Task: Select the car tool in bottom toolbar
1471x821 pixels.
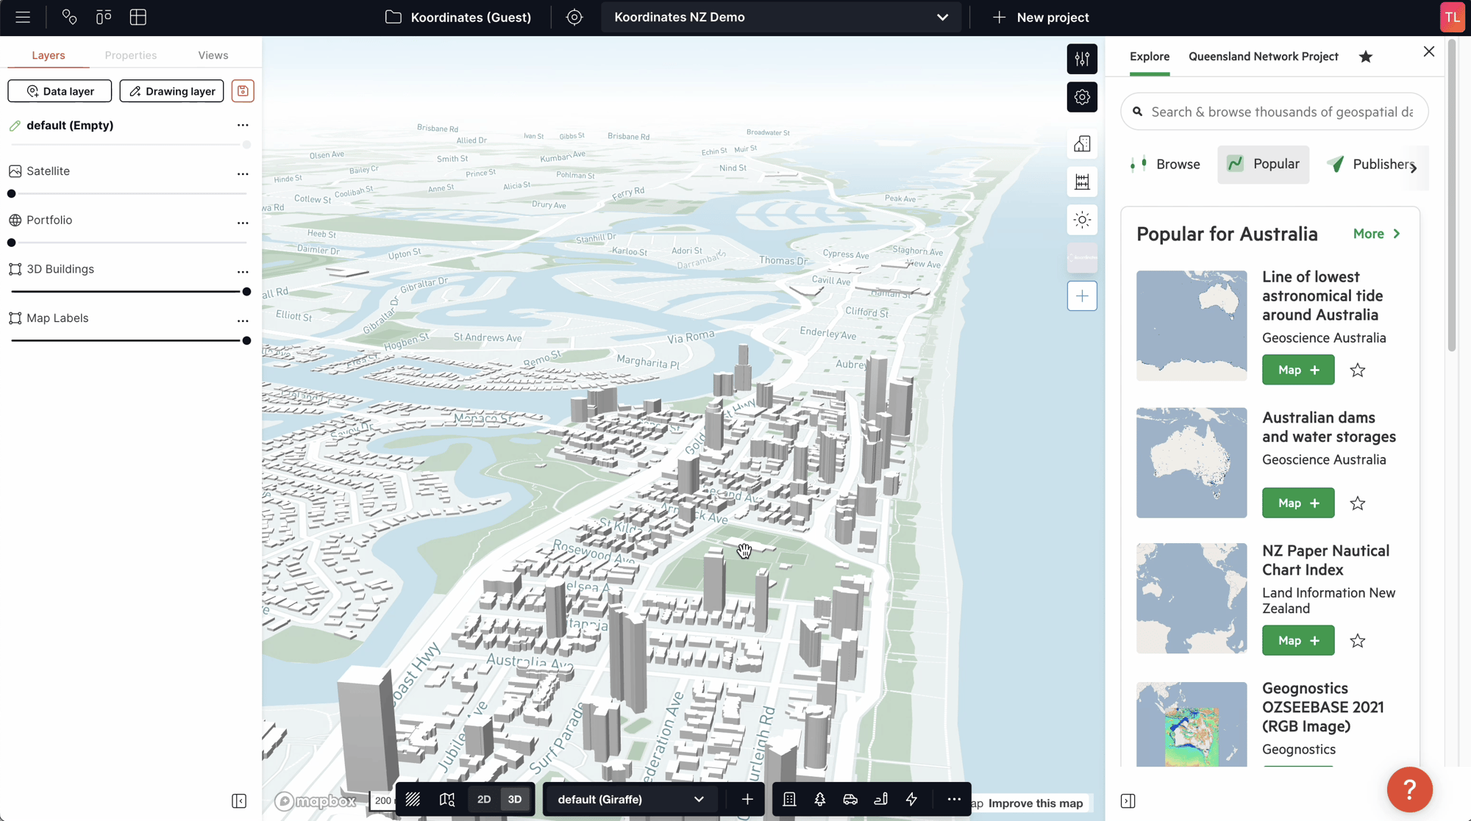Action: coord(850,800)
